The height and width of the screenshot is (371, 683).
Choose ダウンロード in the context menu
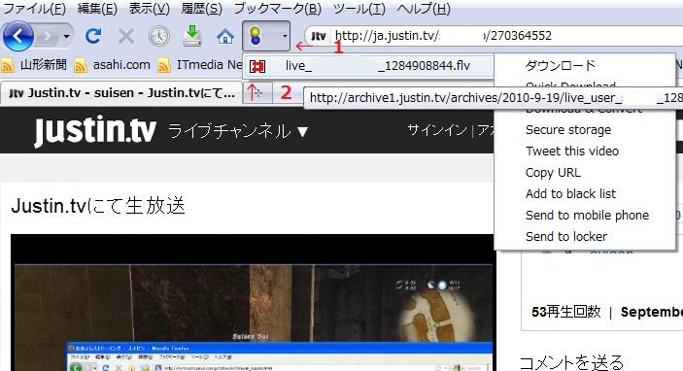click(x=561, y=65)
